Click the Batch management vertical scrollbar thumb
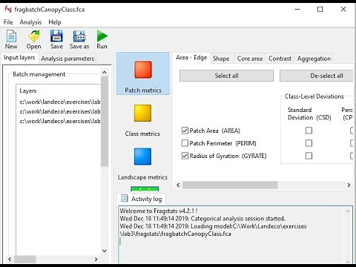The image size is (356, 267). 105,122
